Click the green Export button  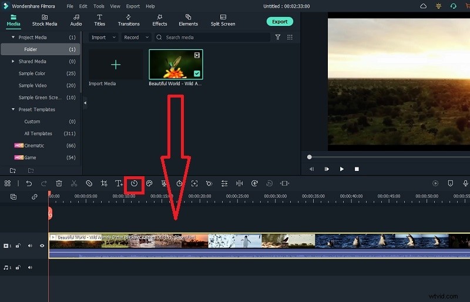[280, 21]
